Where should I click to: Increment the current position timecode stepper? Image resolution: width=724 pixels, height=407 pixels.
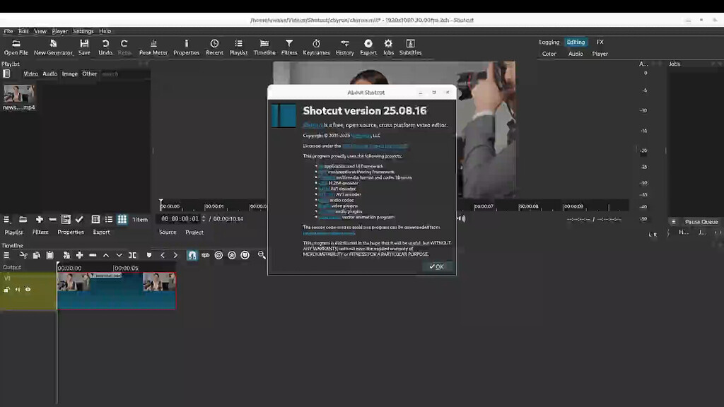(x=204, y=216)
